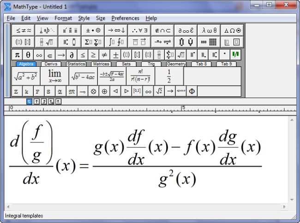Click the pi symbol button

pos(17,55)
